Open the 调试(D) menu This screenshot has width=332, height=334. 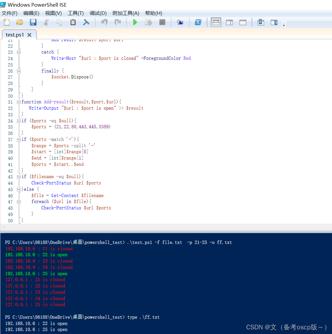pos(98,13)
